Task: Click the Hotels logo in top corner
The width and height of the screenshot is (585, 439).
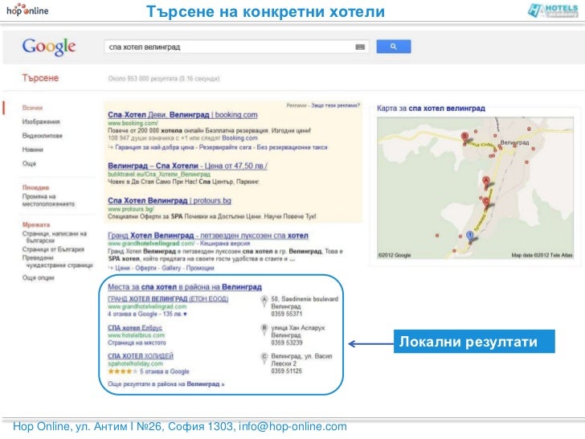Action: point(554,10)
